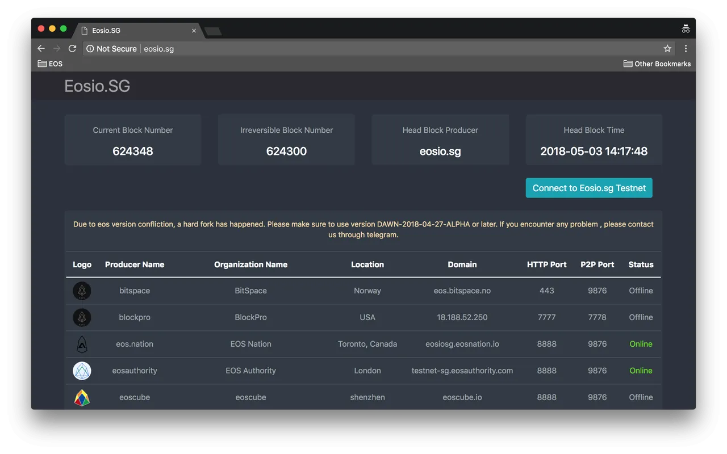Click the Producer Name column header
This screenshot has width=727, height=454.
[135, 264]
